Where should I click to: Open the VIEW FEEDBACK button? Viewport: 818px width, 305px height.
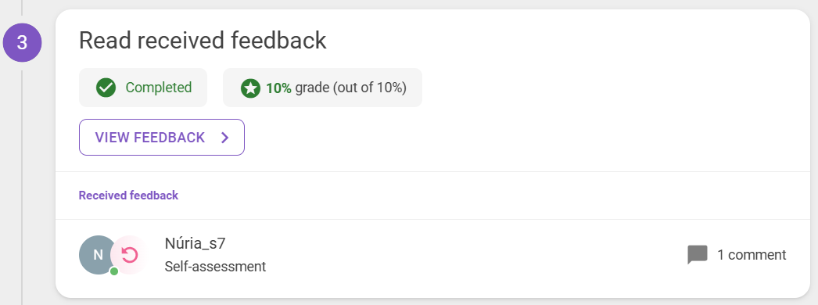pyautogui.click(x=162, y=137)
